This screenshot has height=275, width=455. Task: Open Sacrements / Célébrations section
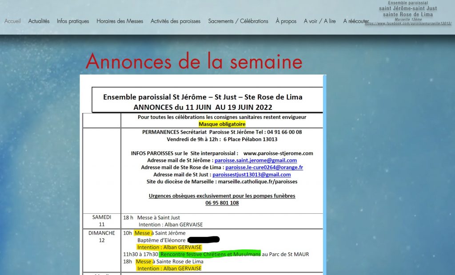(x=238, y=21)
